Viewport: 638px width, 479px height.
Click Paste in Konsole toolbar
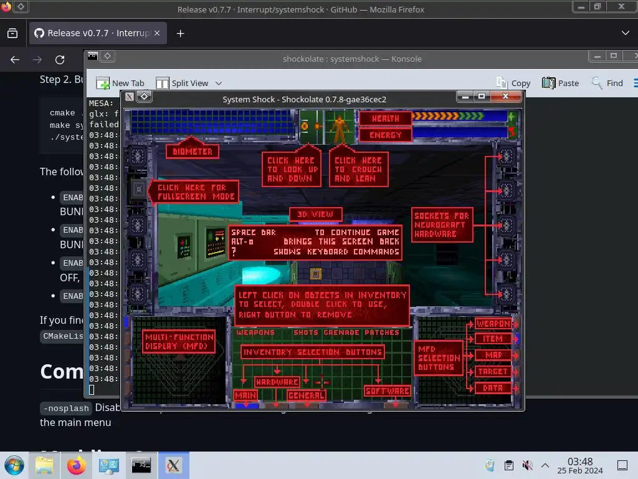[x=560, y=83]
